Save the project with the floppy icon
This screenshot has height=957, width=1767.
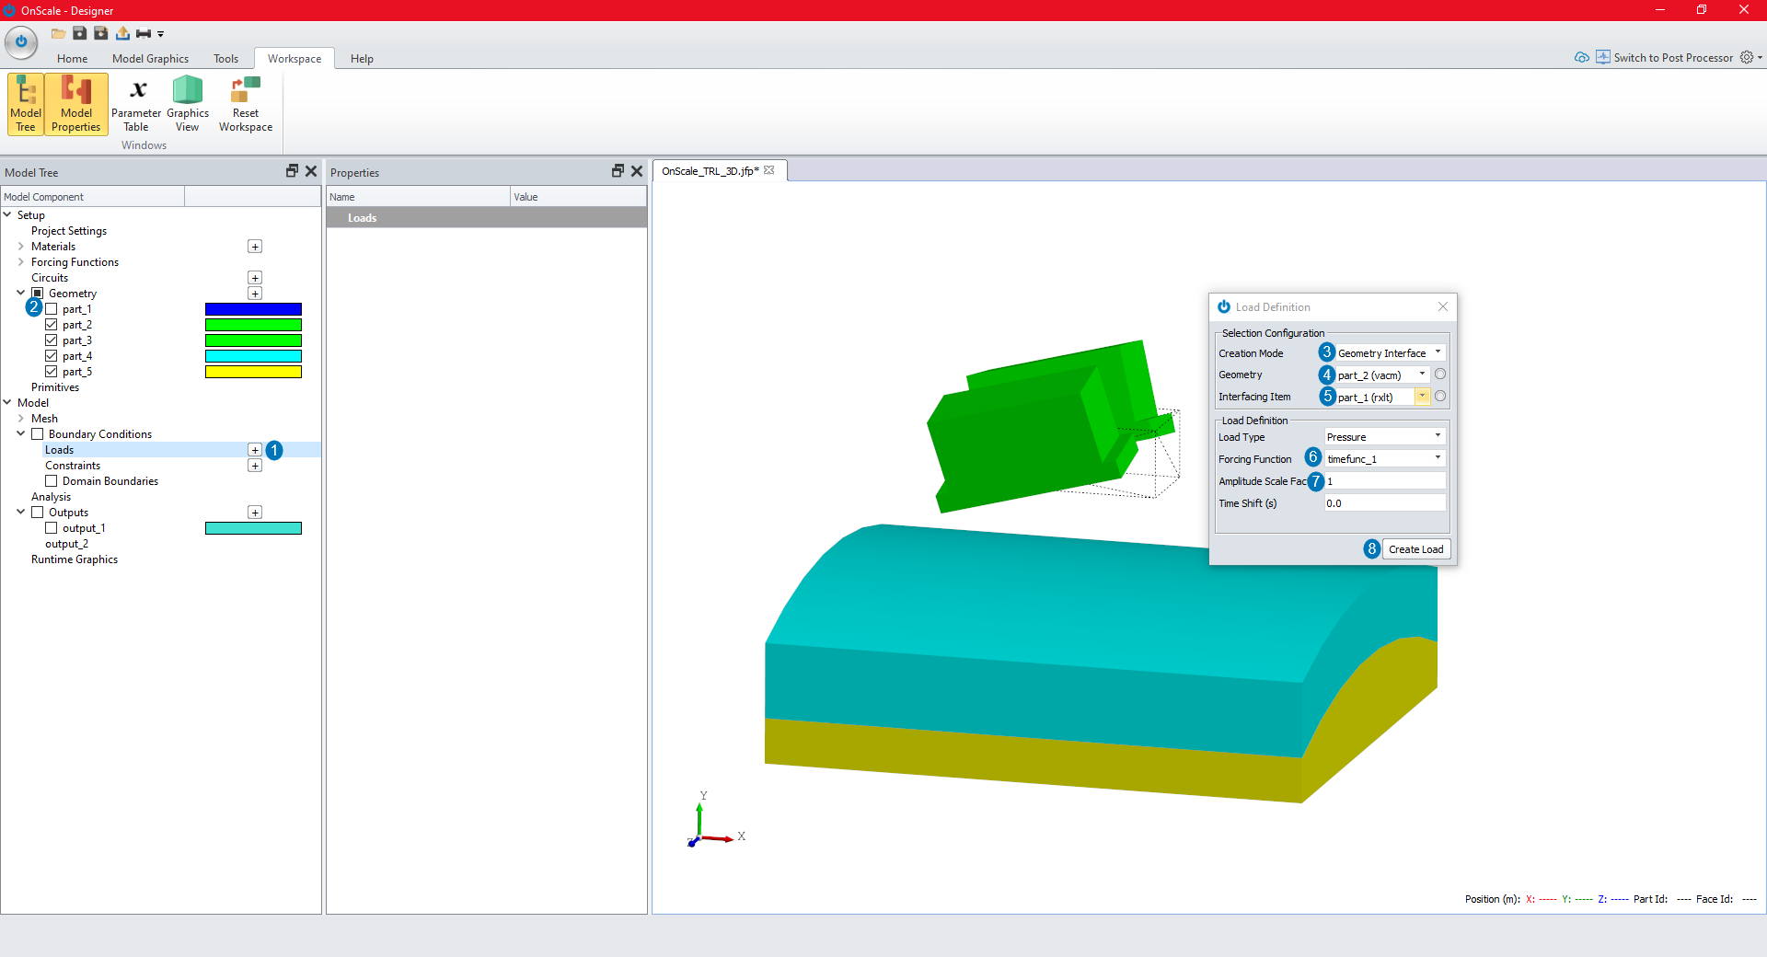point(80,33)
